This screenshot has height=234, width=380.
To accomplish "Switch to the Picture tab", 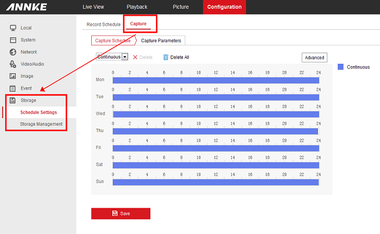I will point(181,7).
